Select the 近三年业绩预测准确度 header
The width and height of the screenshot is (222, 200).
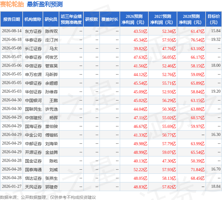point(71,19)
